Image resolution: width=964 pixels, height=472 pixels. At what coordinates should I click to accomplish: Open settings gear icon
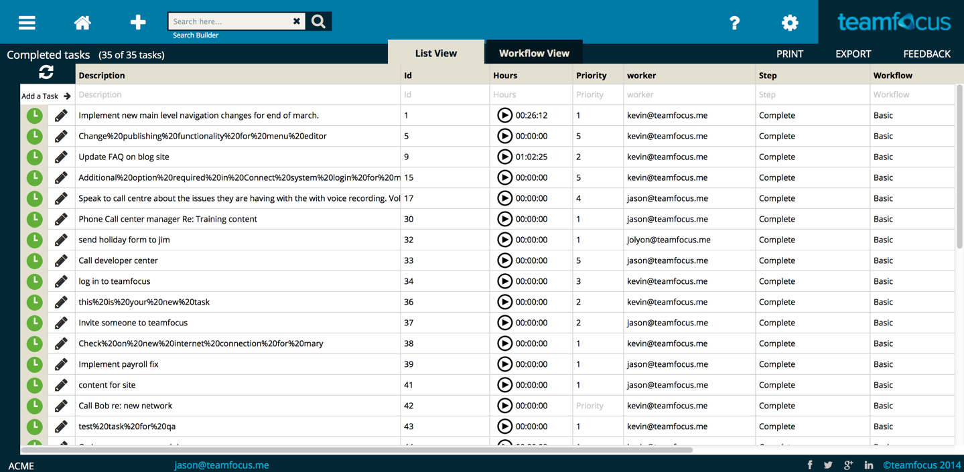pos(790,23)
